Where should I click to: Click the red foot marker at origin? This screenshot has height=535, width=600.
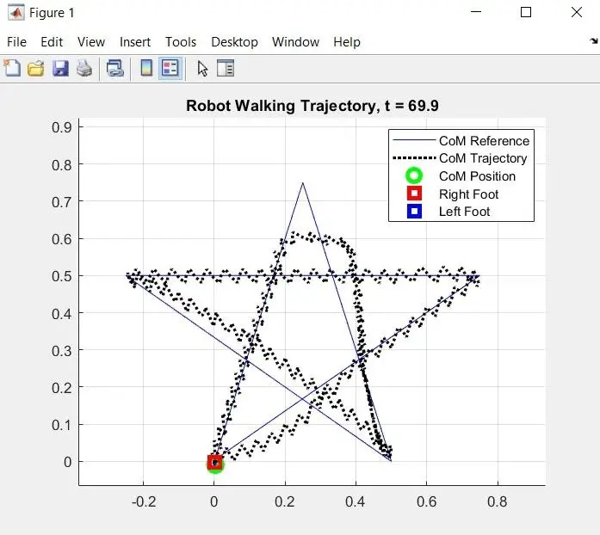click(214, 463)
